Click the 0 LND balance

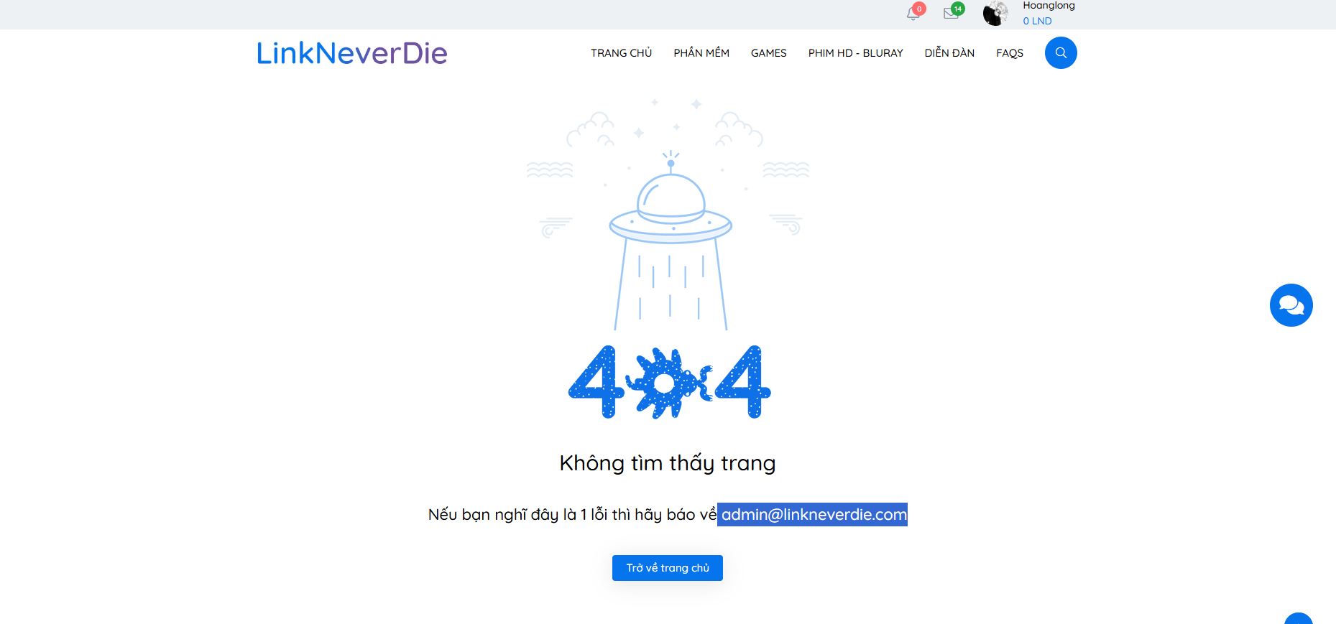(x=1037, y=21)
